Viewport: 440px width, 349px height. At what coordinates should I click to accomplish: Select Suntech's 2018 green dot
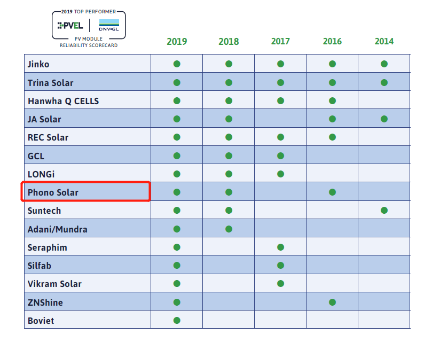(229, 211)
